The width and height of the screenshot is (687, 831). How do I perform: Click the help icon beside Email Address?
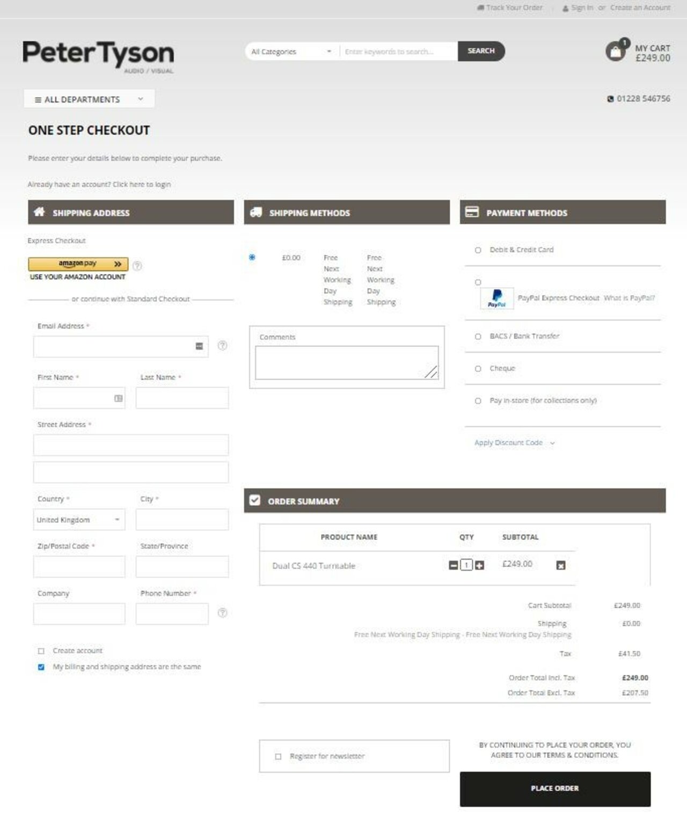[x=222, y=346]
